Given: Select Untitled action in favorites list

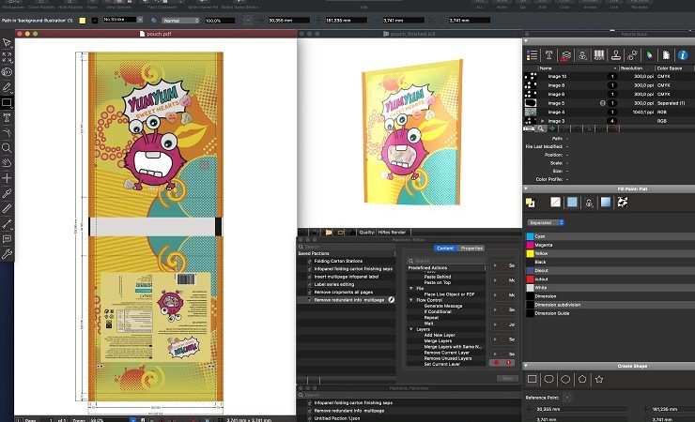Looking at the screenshot, I should [x=337, y=418].
